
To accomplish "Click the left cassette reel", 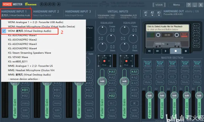I will (x=158, y=35).
